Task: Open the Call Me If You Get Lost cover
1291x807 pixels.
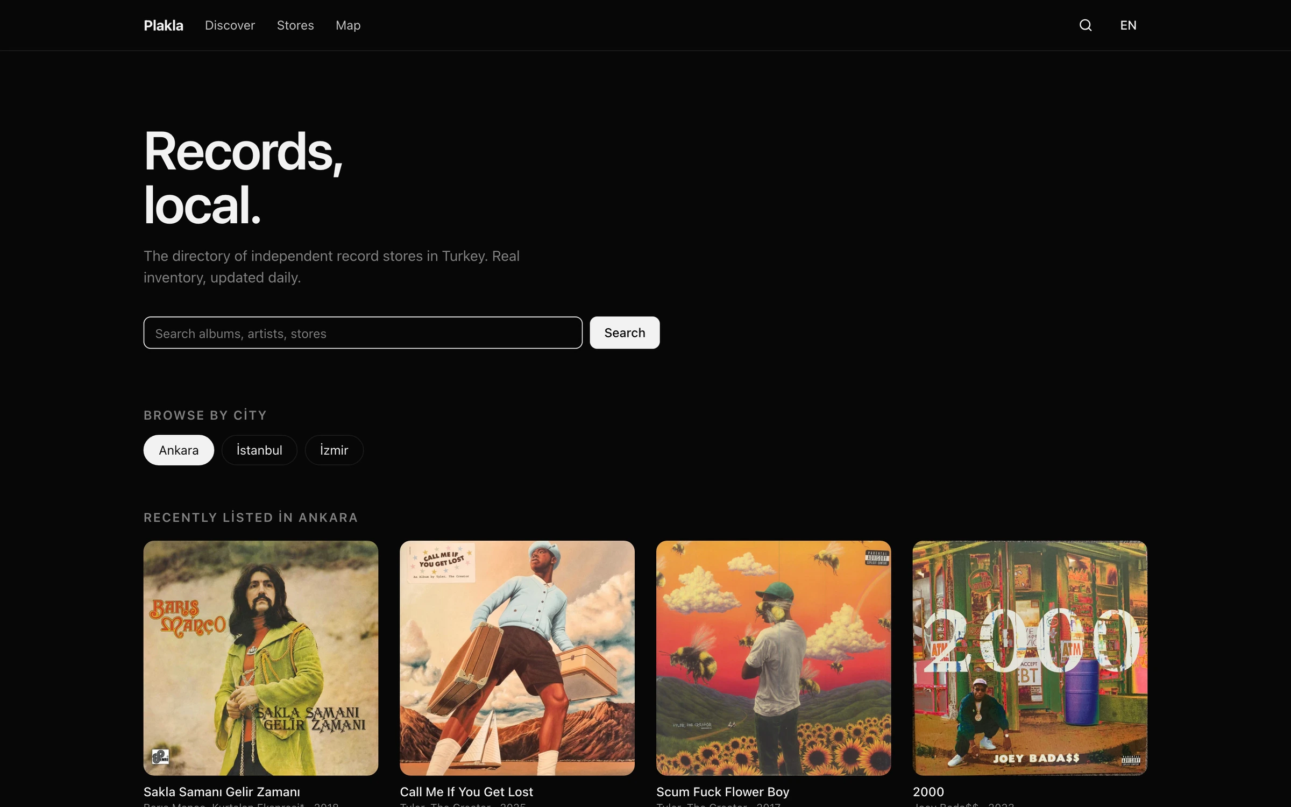Action: tap(517, 658)
